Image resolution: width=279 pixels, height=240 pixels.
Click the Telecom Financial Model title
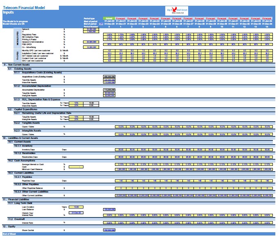point(24,8)
